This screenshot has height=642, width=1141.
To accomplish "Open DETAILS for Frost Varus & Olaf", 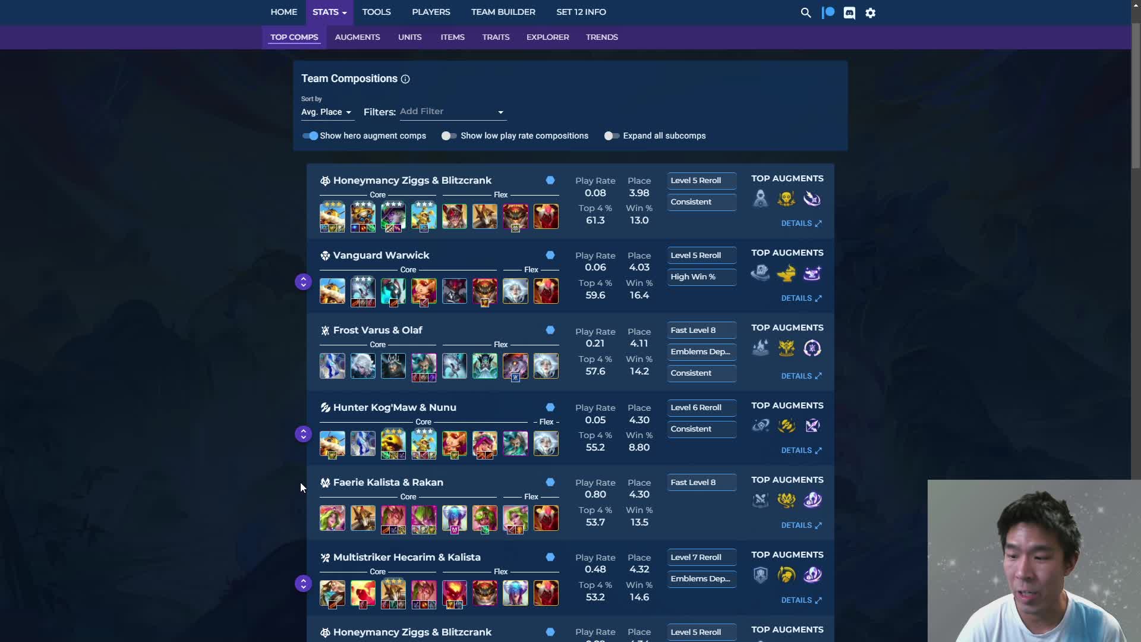I will pos(801,376).
